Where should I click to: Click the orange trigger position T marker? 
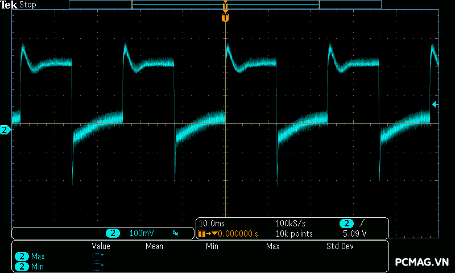[225, 18]
